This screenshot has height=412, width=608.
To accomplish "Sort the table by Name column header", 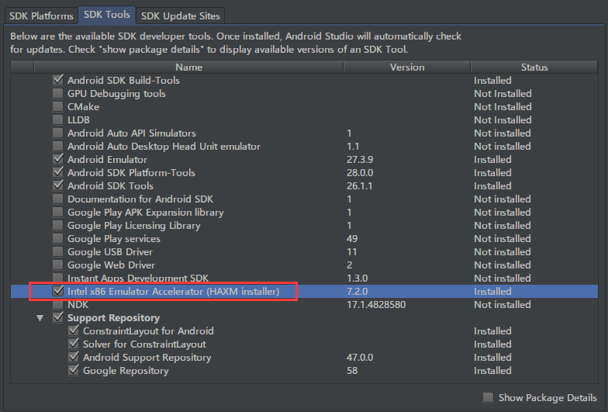I will point(188,68).
